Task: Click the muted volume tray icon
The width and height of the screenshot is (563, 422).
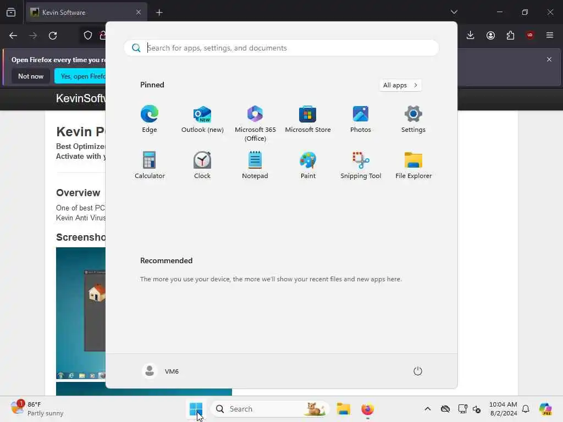Action: tap(477, 409)
